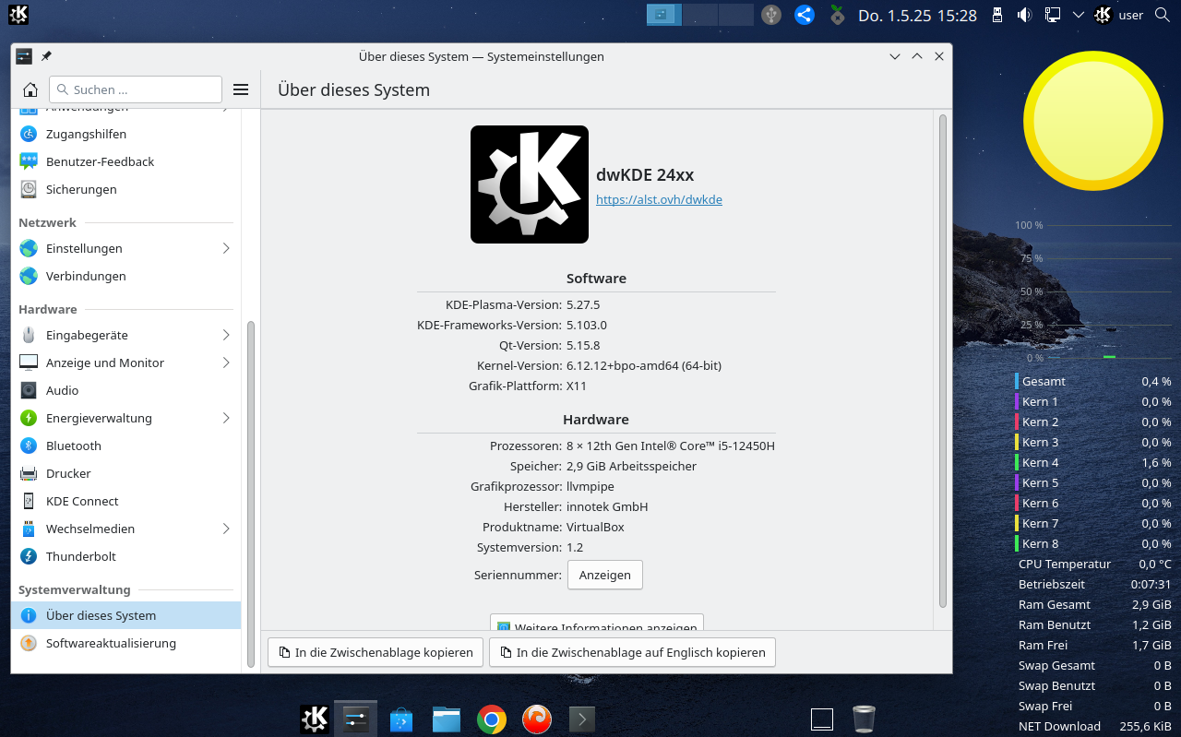Open window menu icon in title bar
Viewport: 1181px width, 737px height.
[x=24, y=56]
